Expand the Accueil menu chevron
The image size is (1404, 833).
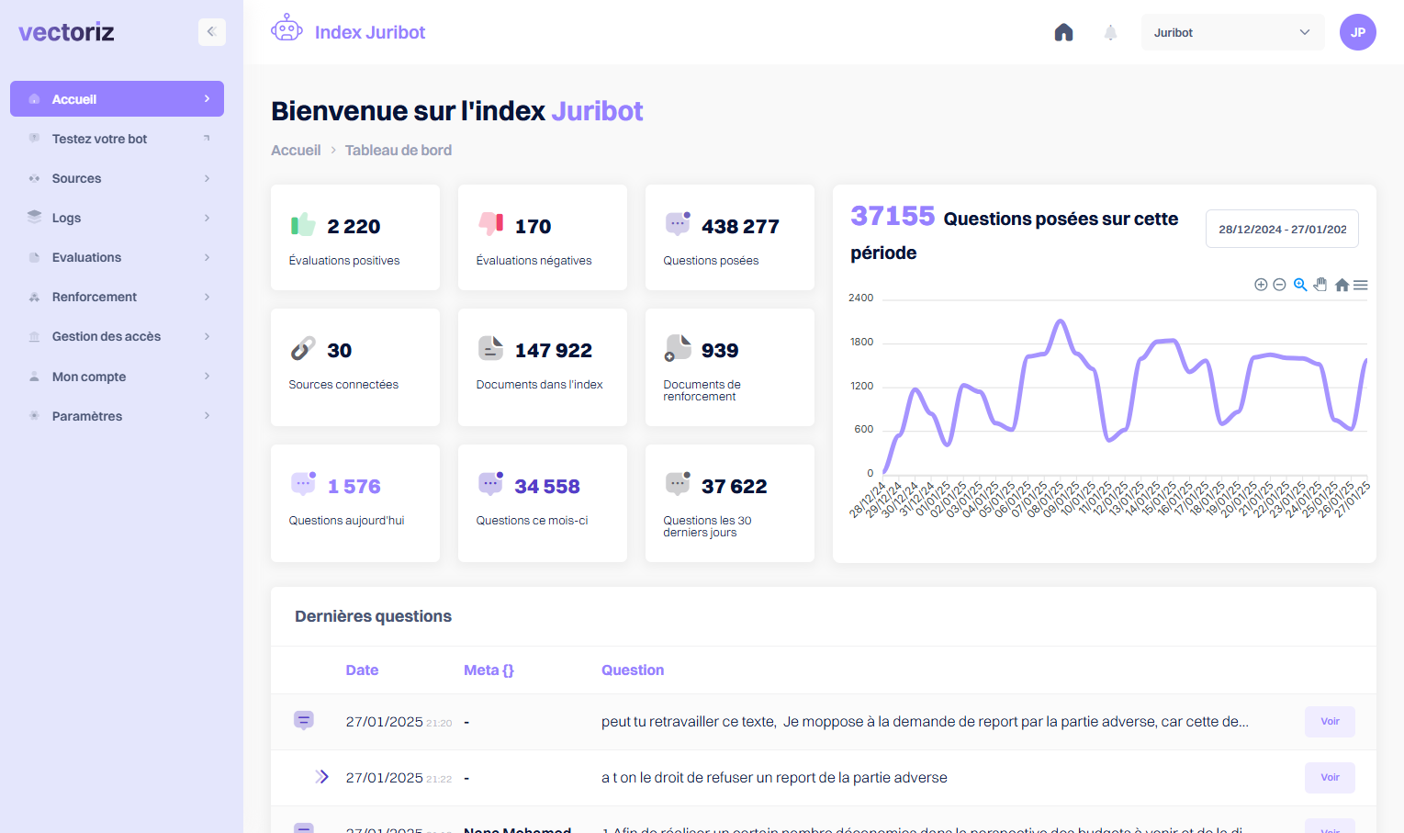pos(207,98)
